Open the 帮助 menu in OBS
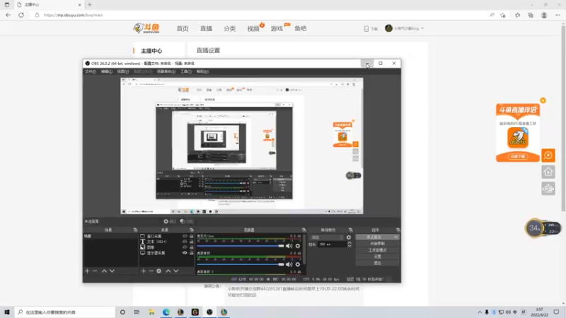 [202, 71]
